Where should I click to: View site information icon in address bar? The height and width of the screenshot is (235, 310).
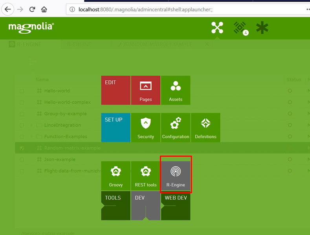pos(72,9)
